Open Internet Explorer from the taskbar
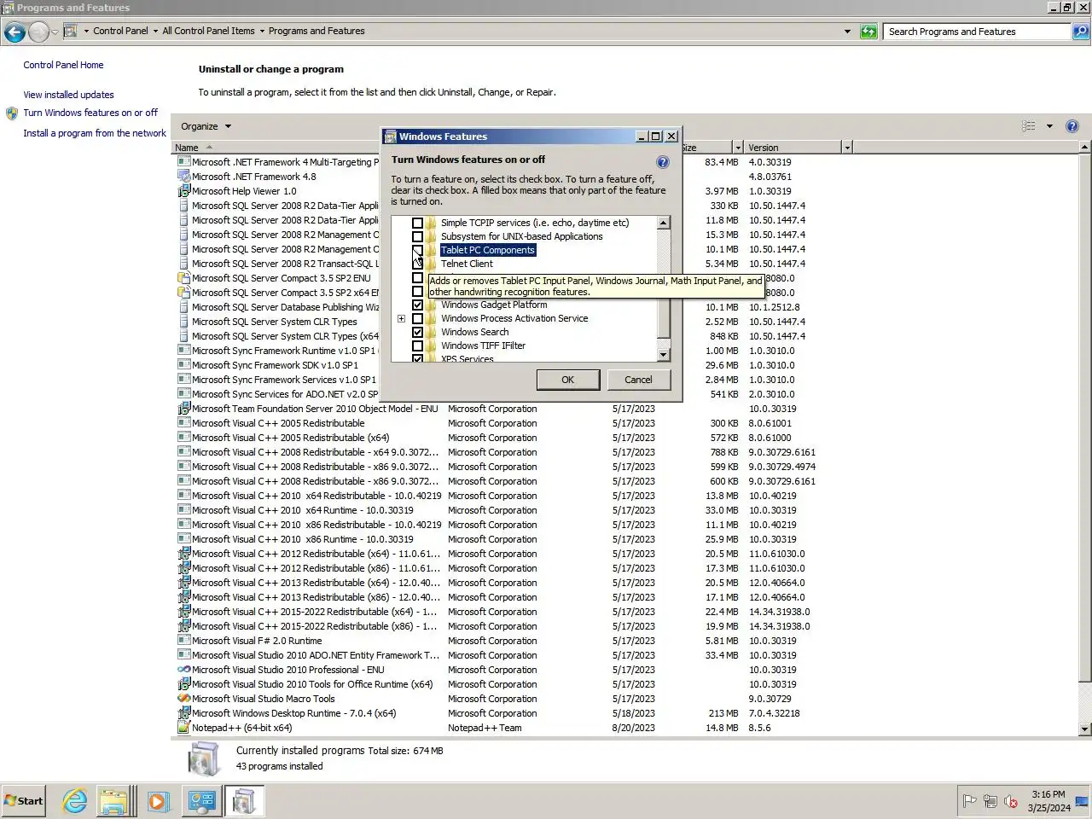Image resolution: width=1092 pixels, height=819 pixels. tap(75, 801)
